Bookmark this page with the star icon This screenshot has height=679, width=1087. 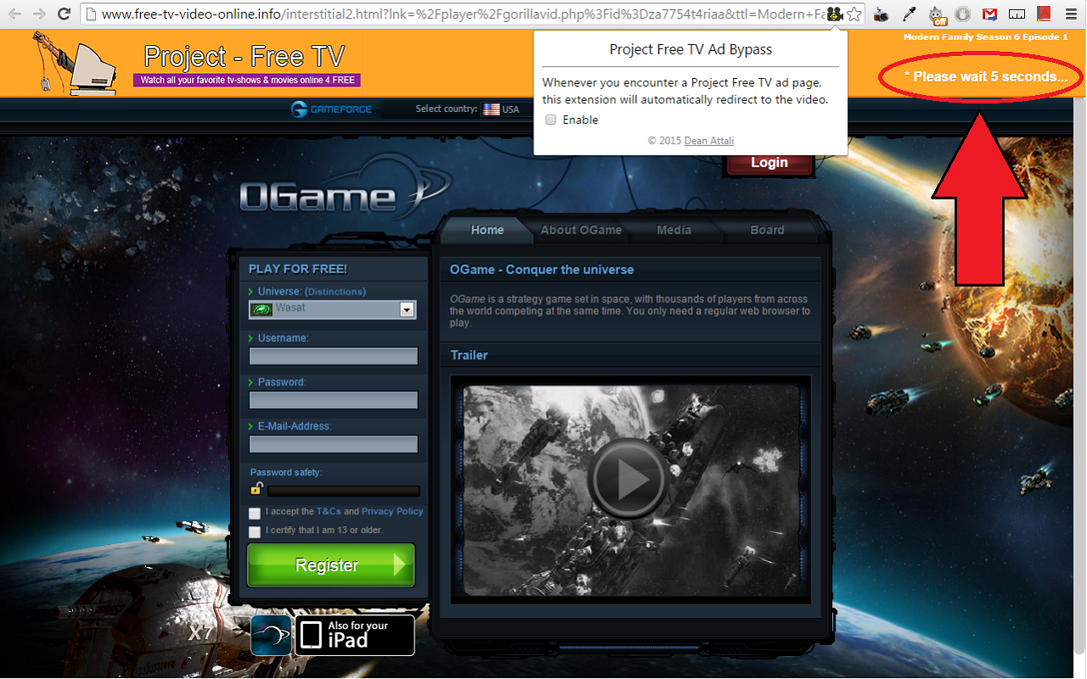(853, 14)
